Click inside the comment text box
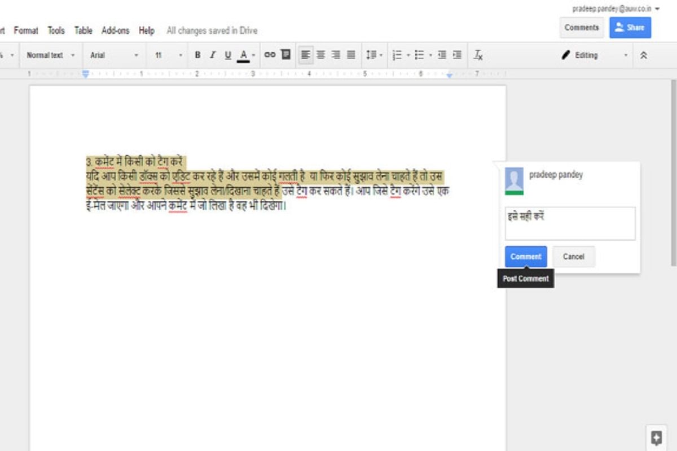 click(570, 223)
